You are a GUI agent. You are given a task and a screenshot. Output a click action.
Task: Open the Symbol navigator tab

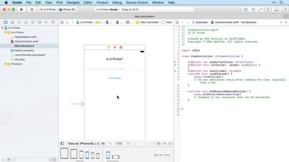(12, 22)
